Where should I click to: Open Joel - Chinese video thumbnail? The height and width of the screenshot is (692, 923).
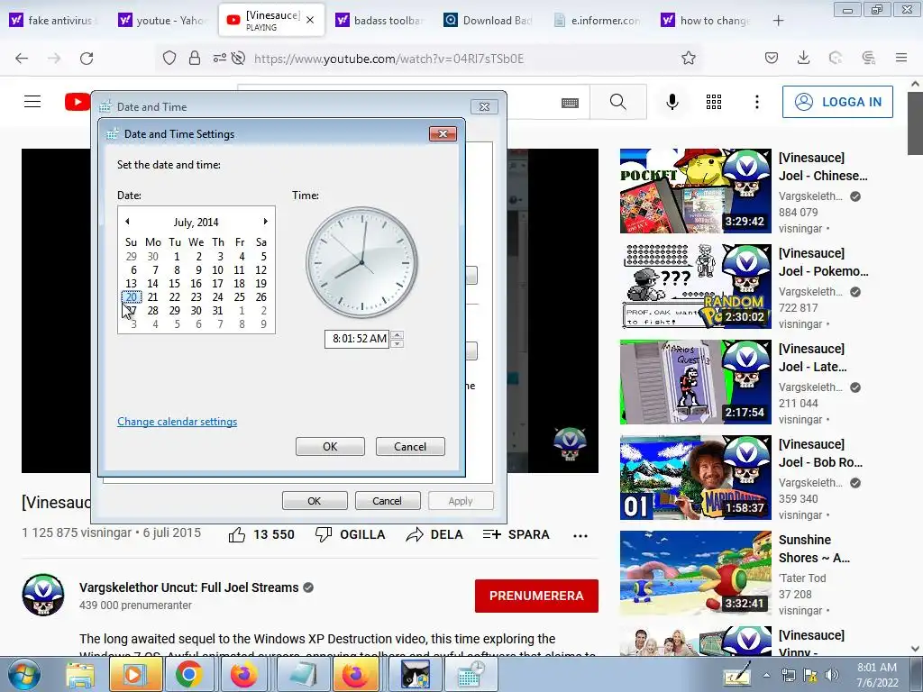point(695,191)
